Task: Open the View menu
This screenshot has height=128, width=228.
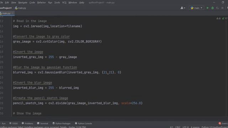Action: click(x=14, y=2)
